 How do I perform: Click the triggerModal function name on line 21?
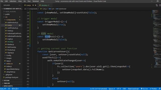point(52,22)
